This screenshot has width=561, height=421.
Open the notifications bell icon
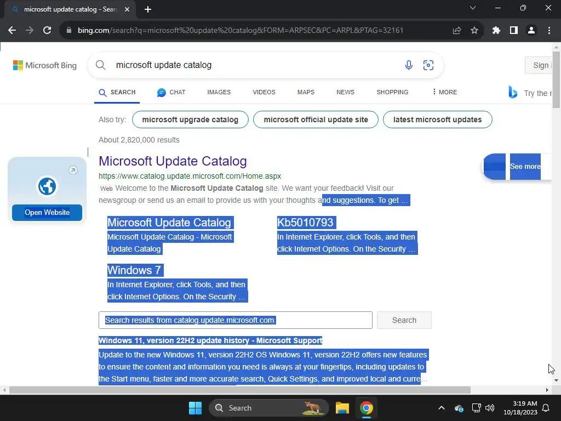[546, 408]
